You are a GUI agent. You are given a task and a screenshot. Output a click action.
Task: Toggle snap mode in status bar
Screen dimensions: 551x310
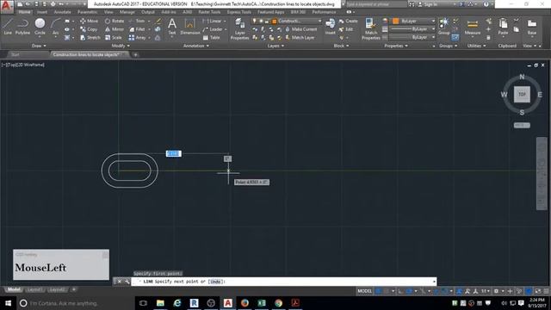[387, 291]
